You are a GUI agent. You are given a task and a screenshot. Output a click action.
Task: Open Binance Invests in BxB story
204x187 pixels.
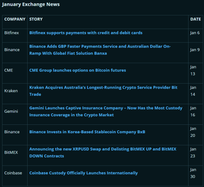point(87,132)
